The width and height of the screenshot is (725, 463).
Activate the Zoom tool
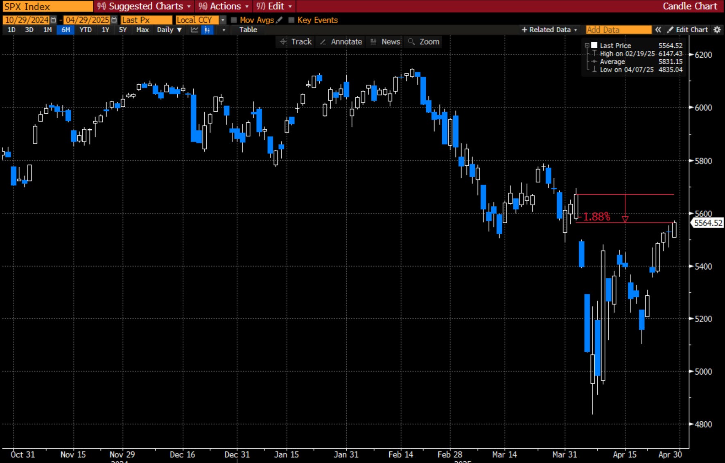click(424, 42)
